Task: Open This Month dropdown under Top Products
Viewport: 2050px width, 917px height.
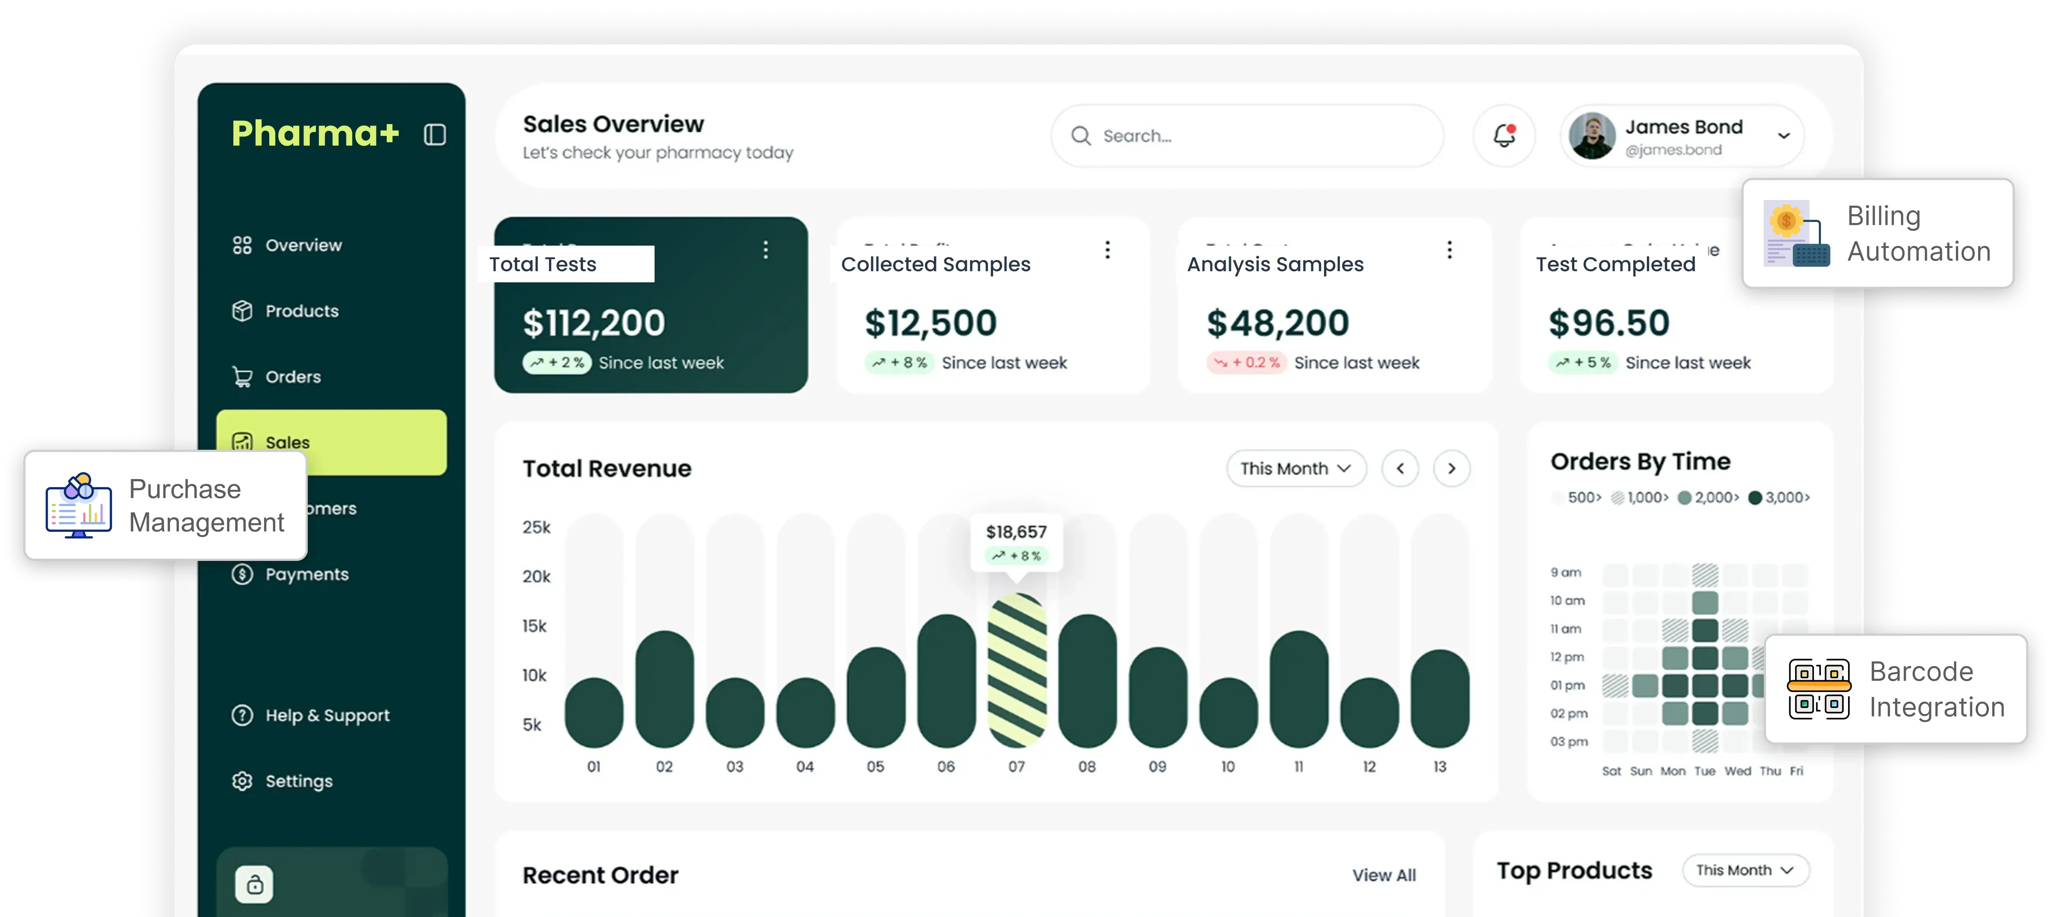Action: point(1746,870)
